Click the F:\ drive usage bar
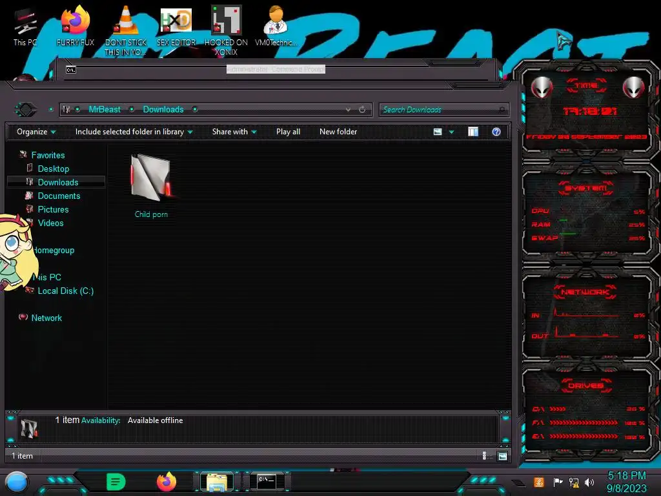This screenshot has width=661, height=496. tap(584, 422)
